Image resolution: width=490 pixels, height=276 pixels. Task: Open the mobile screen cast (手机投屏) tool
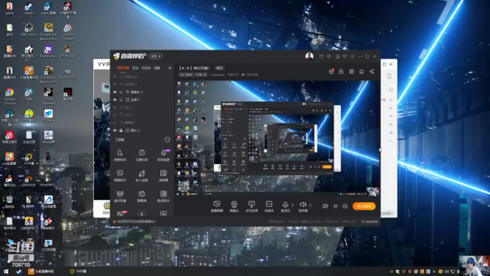(252, 207)
